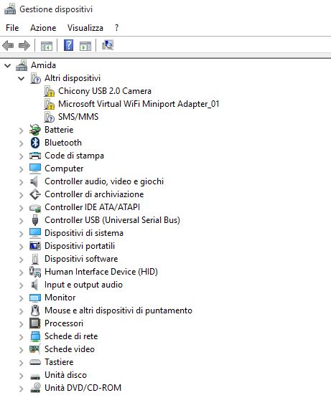Expand the Code di stampa category
This screenshot has height=408, width=331.
click(x=22, y=156)
